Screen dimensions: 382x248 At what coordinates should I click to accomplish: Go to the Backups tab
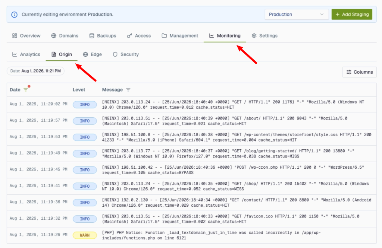click(x=103, y=36)
